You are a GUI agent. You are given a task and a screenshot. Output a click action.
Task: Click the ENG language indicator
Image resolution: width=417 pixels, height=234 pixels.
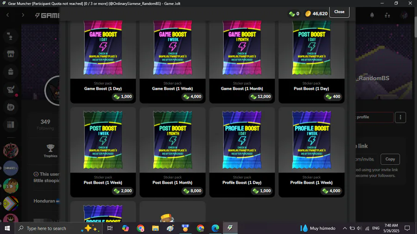click(x=376, y=228)
